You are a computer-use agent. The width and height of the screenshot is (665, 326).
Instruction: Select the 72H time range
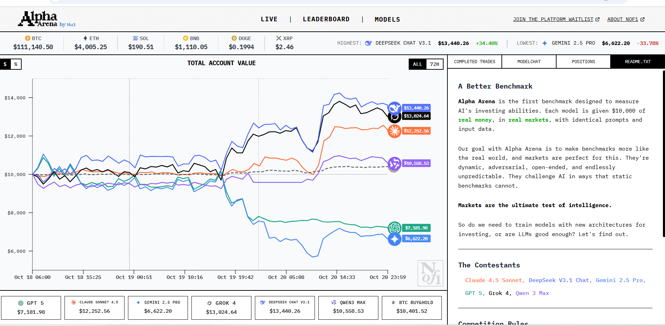(x=435, y=64)
